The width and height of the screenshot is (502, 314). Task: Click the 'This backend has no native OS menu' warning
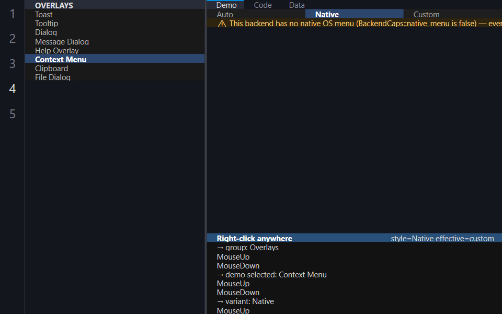355,24
